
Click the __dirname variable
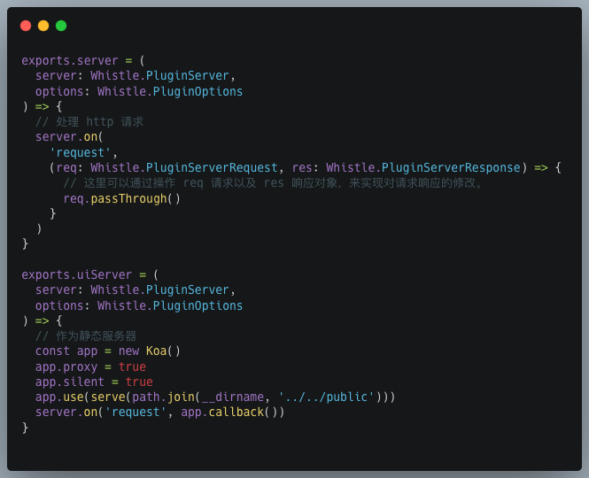click(x=232, y=397)
